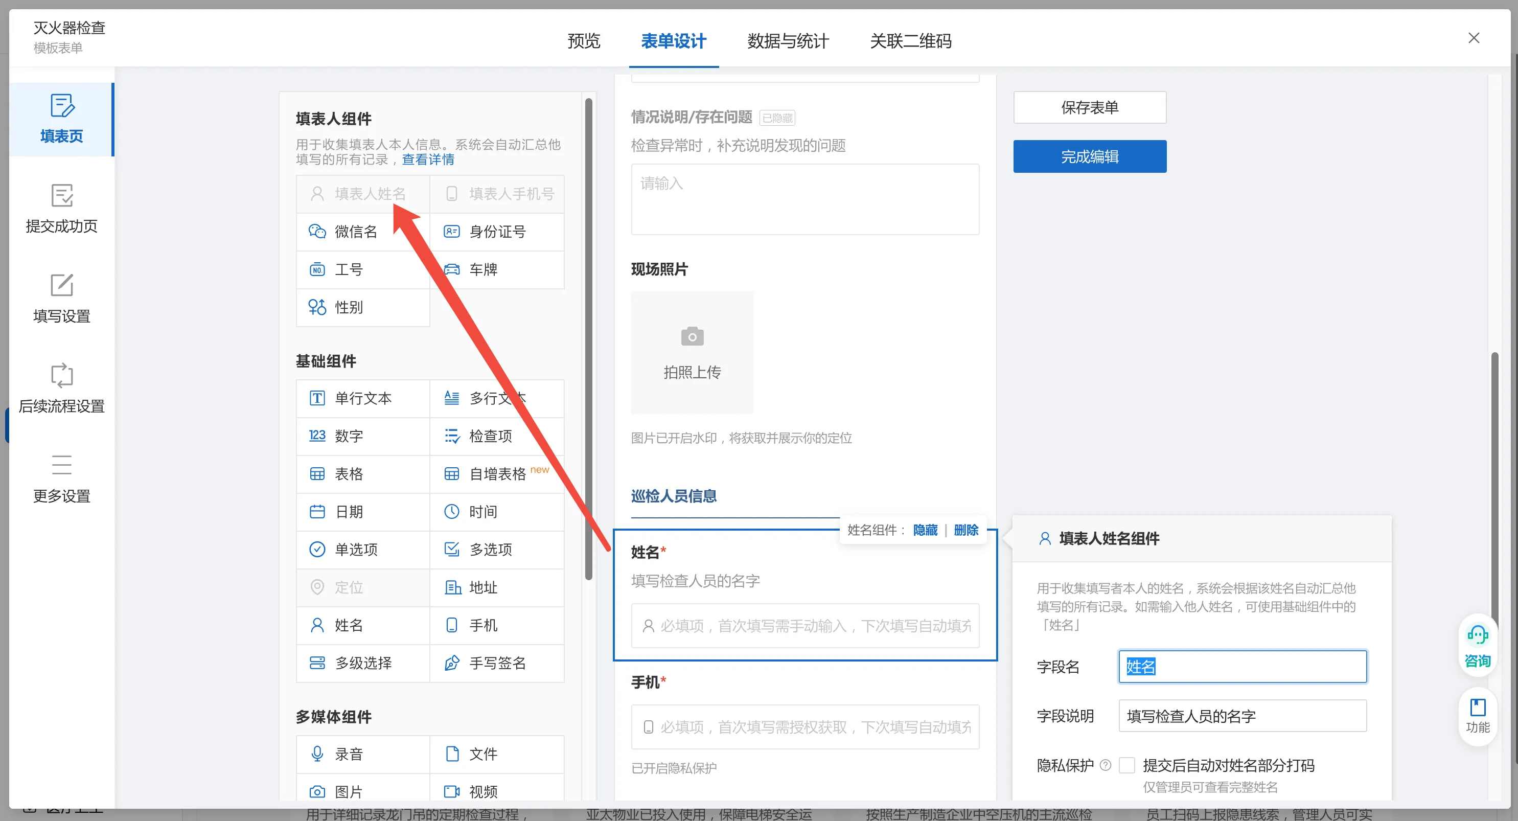Screen dimensions: 1518x821
Task: Click the 保存表单 button
Action: click(x=1090, y=107)
